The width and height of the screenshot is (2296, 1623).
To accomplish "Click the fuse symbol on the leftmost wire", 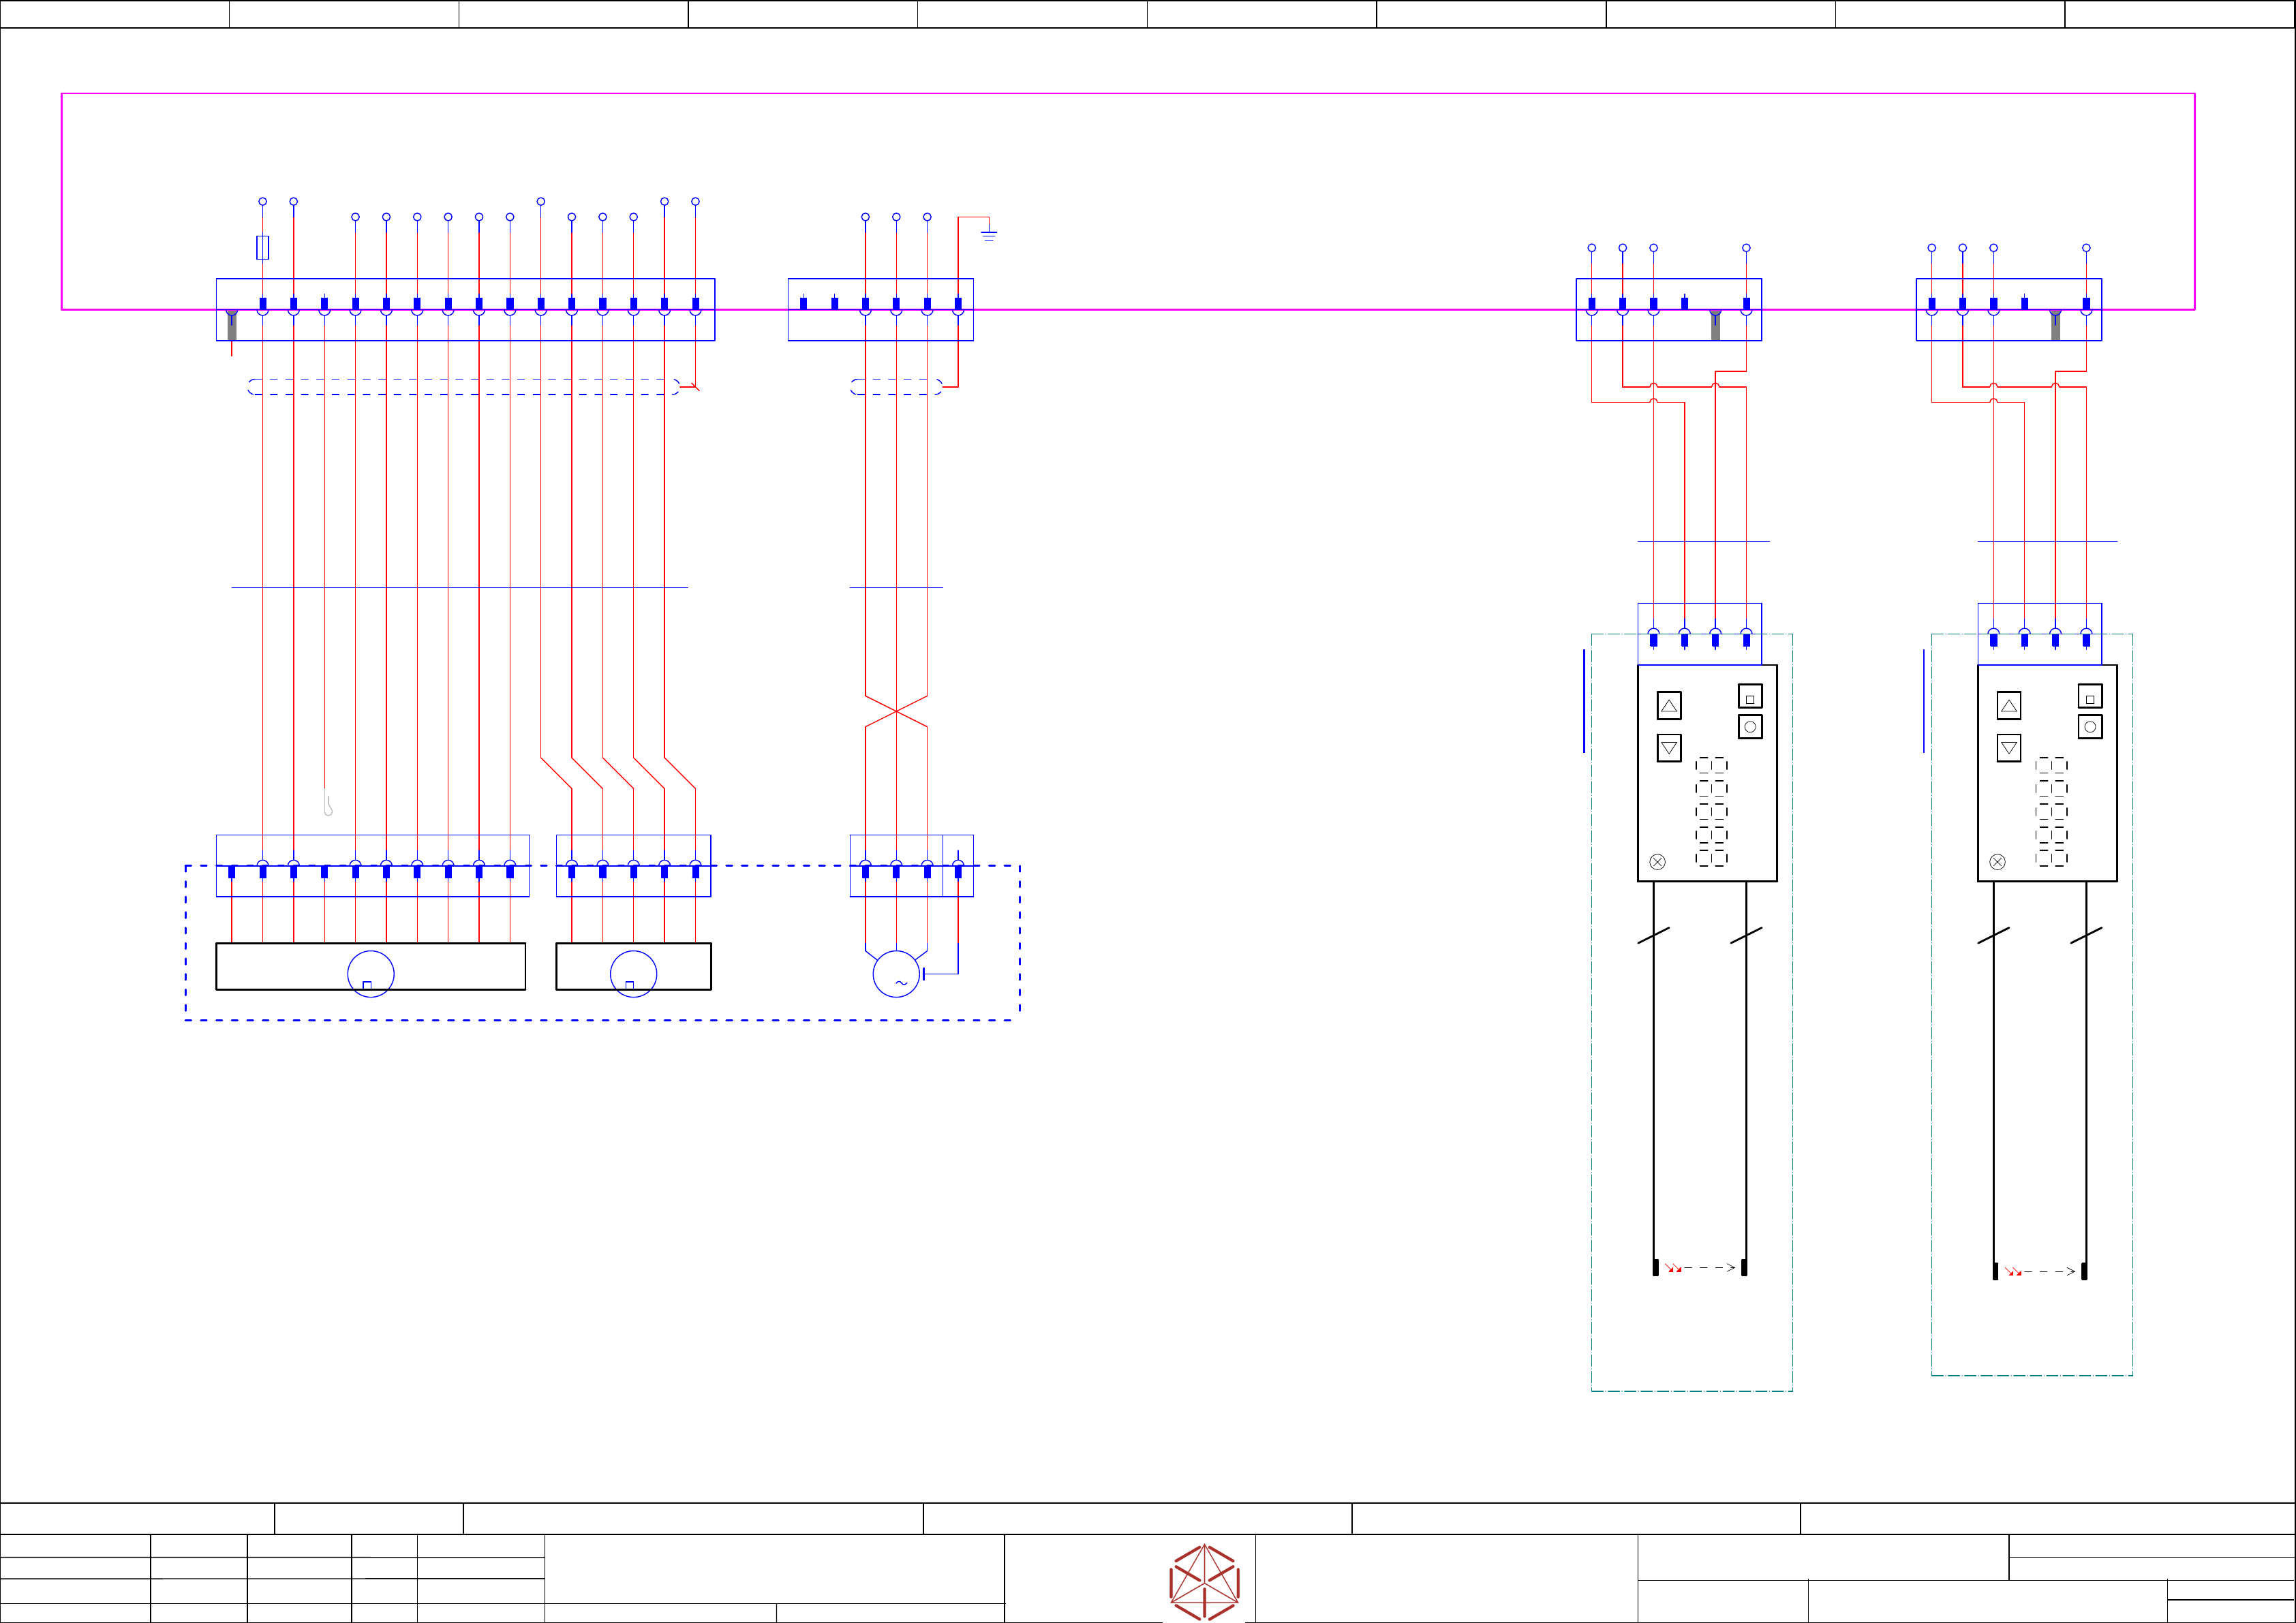I will [x=262, y=247].
